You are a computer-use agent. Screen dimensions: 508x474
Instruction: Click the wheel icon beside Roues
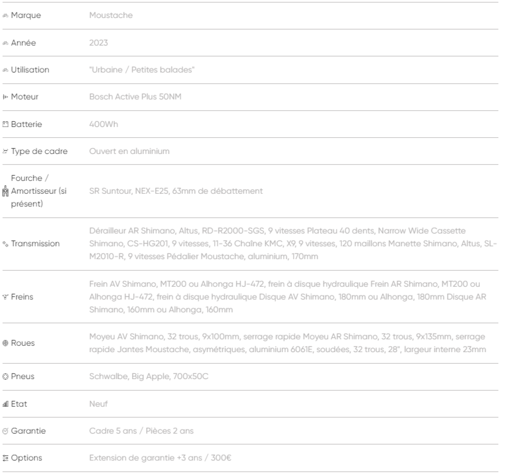pos(5,343)
